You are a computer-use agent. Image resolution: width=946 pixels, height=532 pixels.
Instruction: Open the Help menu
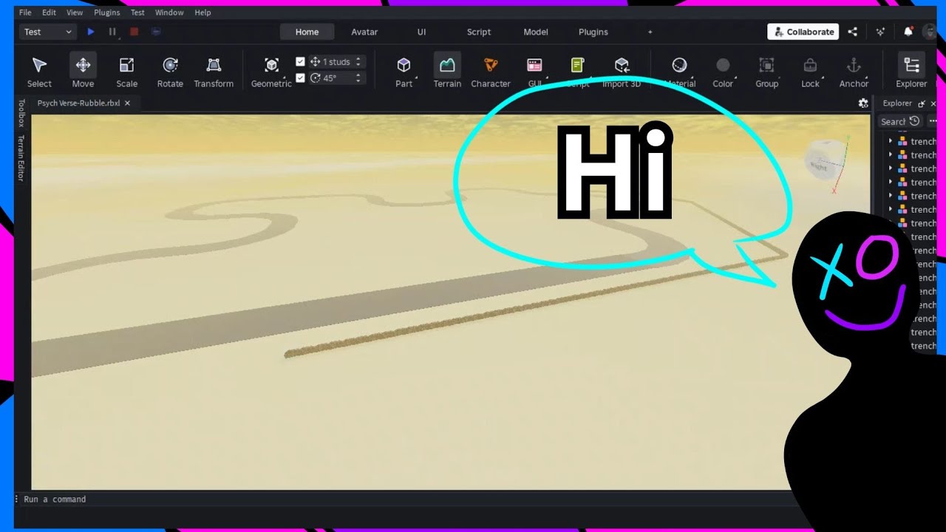coord(203,13)
